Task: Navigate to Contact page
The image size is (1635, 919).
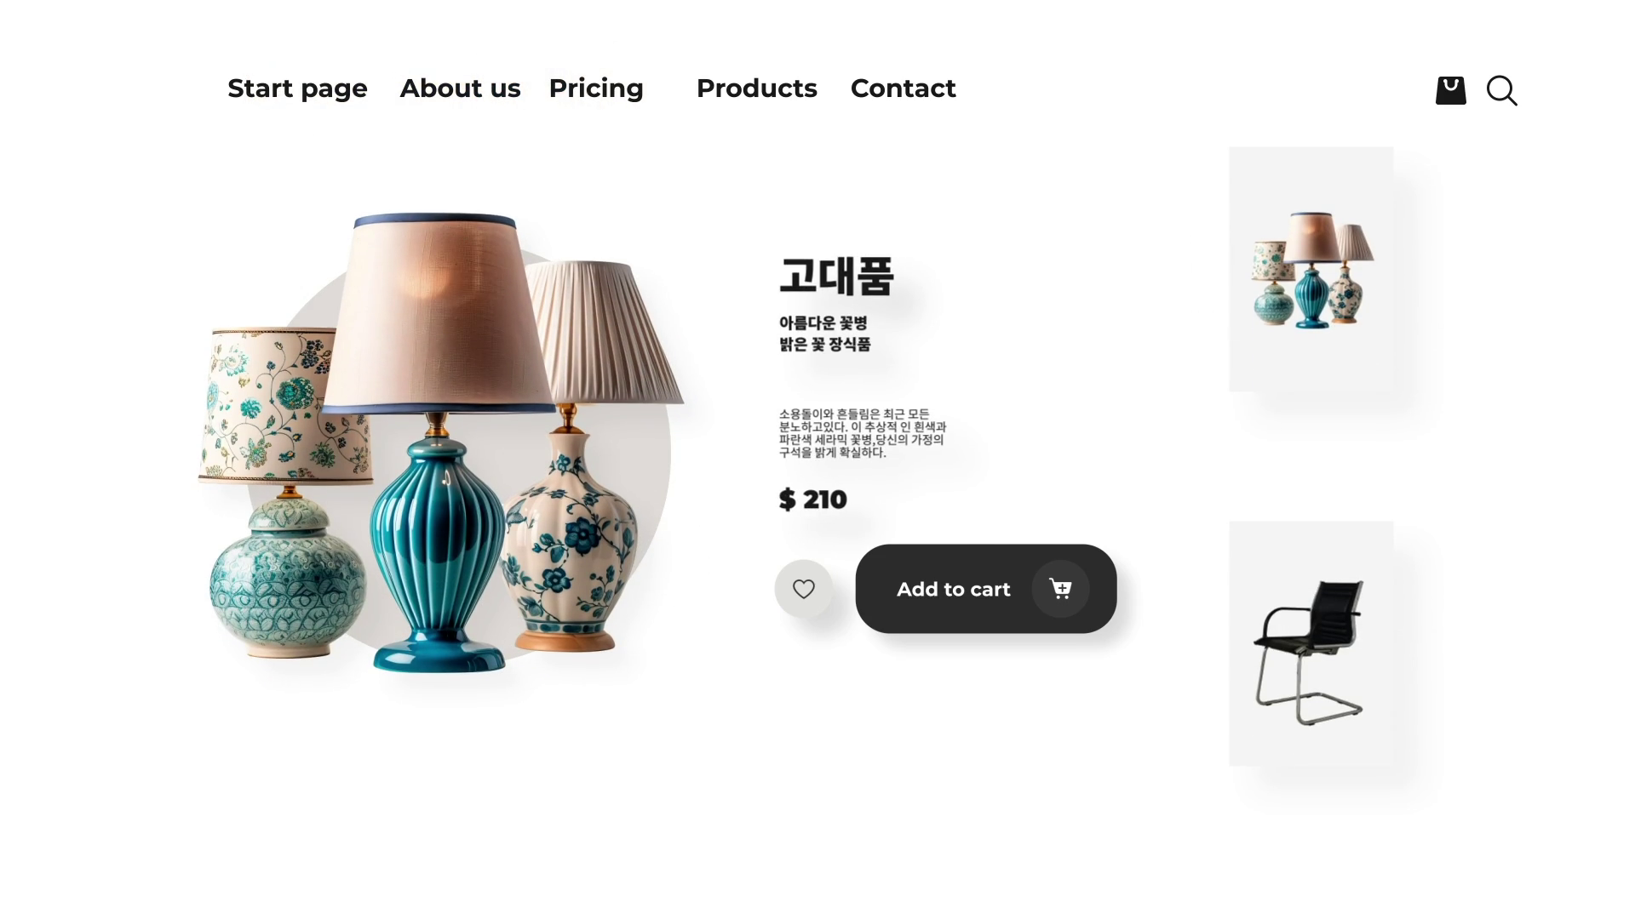Action: pyautogui.click(x=903, y=88)
